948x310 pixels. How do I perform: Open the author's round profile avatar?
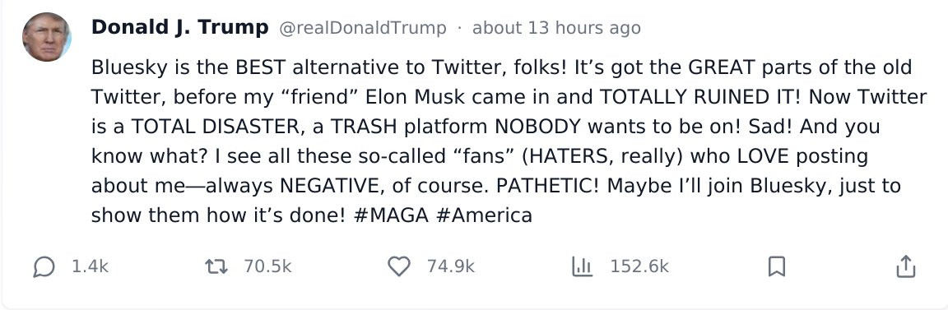coord(47,37)
